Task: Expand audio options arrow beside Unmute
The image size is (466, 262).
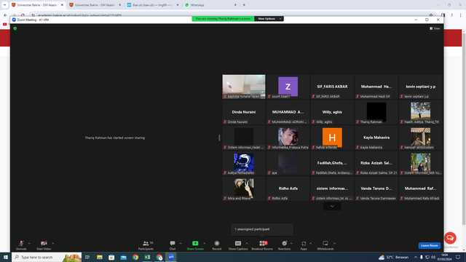Action: point(29,243)
